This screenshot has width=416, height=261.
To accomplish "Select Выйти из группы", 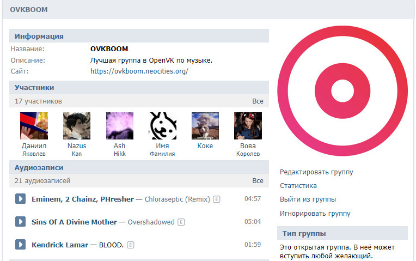I will [308, 199].
